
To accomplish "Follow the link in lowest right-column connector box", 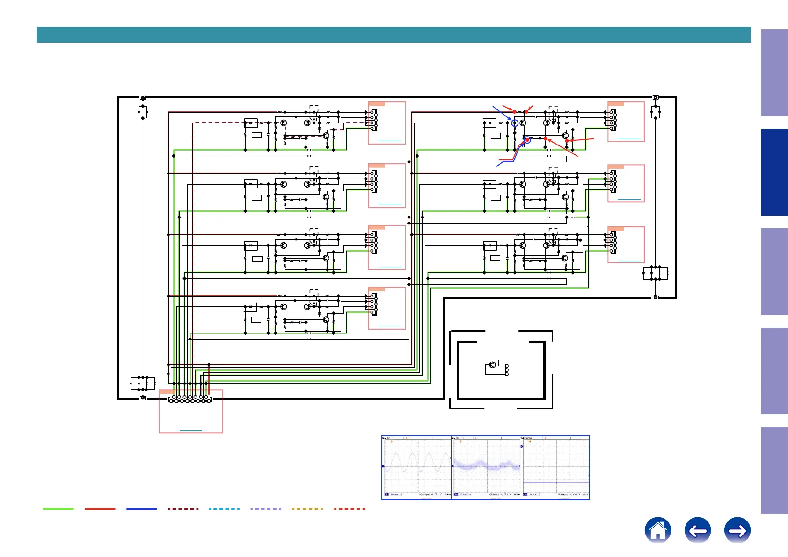I will [x=629, y=261].
